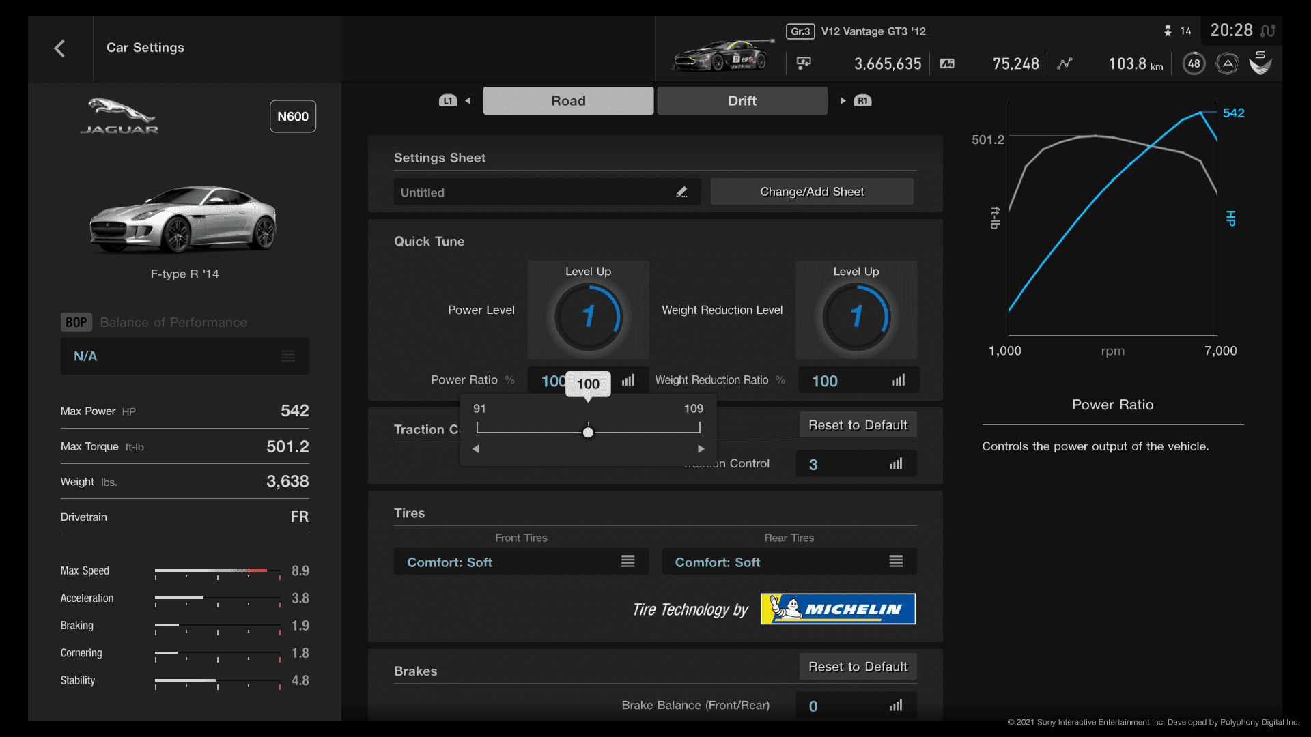Image resolution: width=1311 pixels, height=737 pixels.
Task: Click Change/Add Sheet button
Action: (812, 192)
